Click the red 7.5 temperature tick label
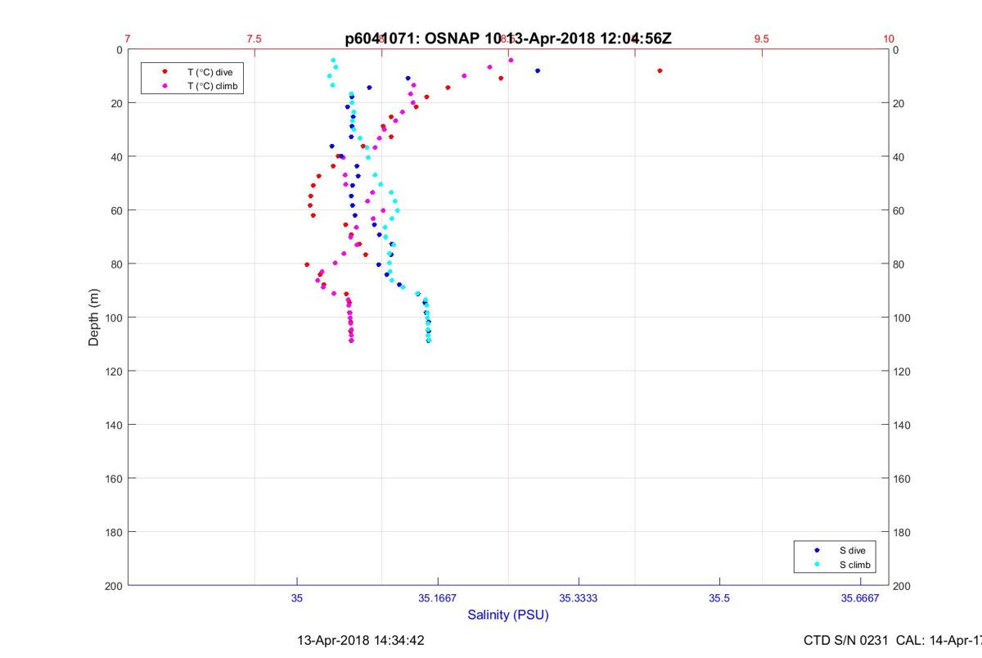This screenshot has height=658, width=982. tap(255, 38)
